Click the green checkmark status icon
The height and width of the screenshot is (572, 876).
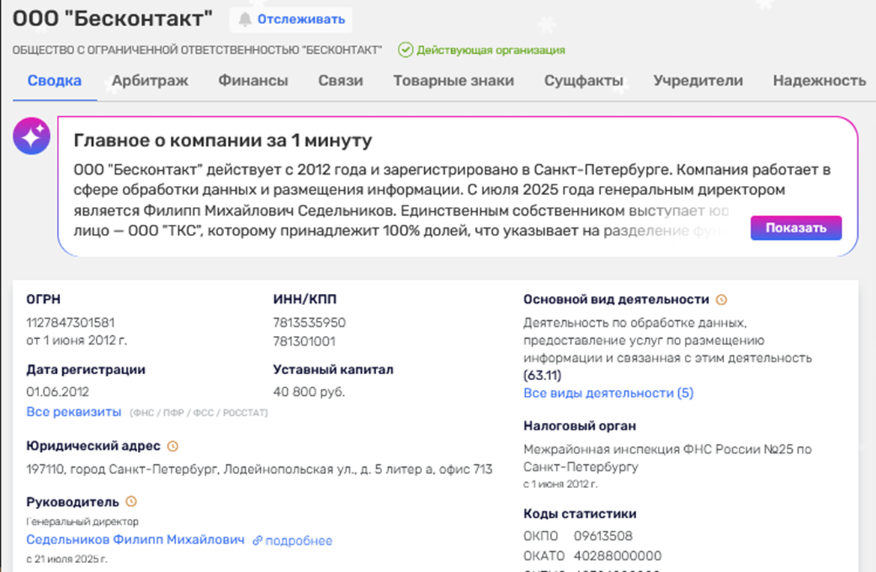tap(405, 49)
